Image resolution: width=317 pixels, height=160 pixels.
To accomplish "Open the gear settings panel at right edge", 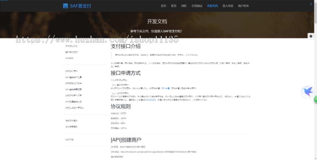I will (311, 36).
